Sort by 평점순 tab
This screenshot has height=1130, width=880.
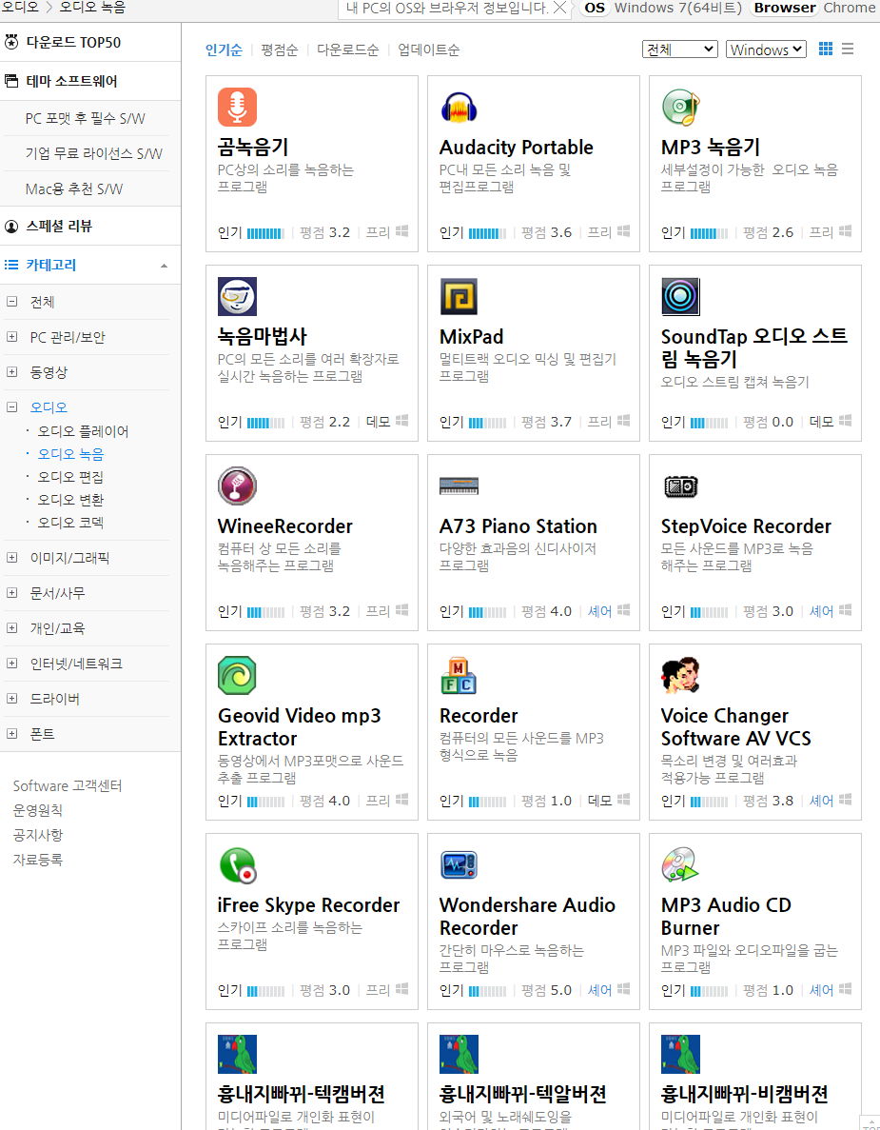[280, 50]
